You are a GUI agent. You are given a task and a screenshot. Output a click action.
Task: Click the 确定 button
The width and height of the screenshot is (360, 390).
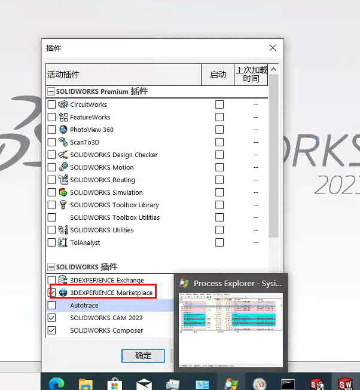coord(143,355)
